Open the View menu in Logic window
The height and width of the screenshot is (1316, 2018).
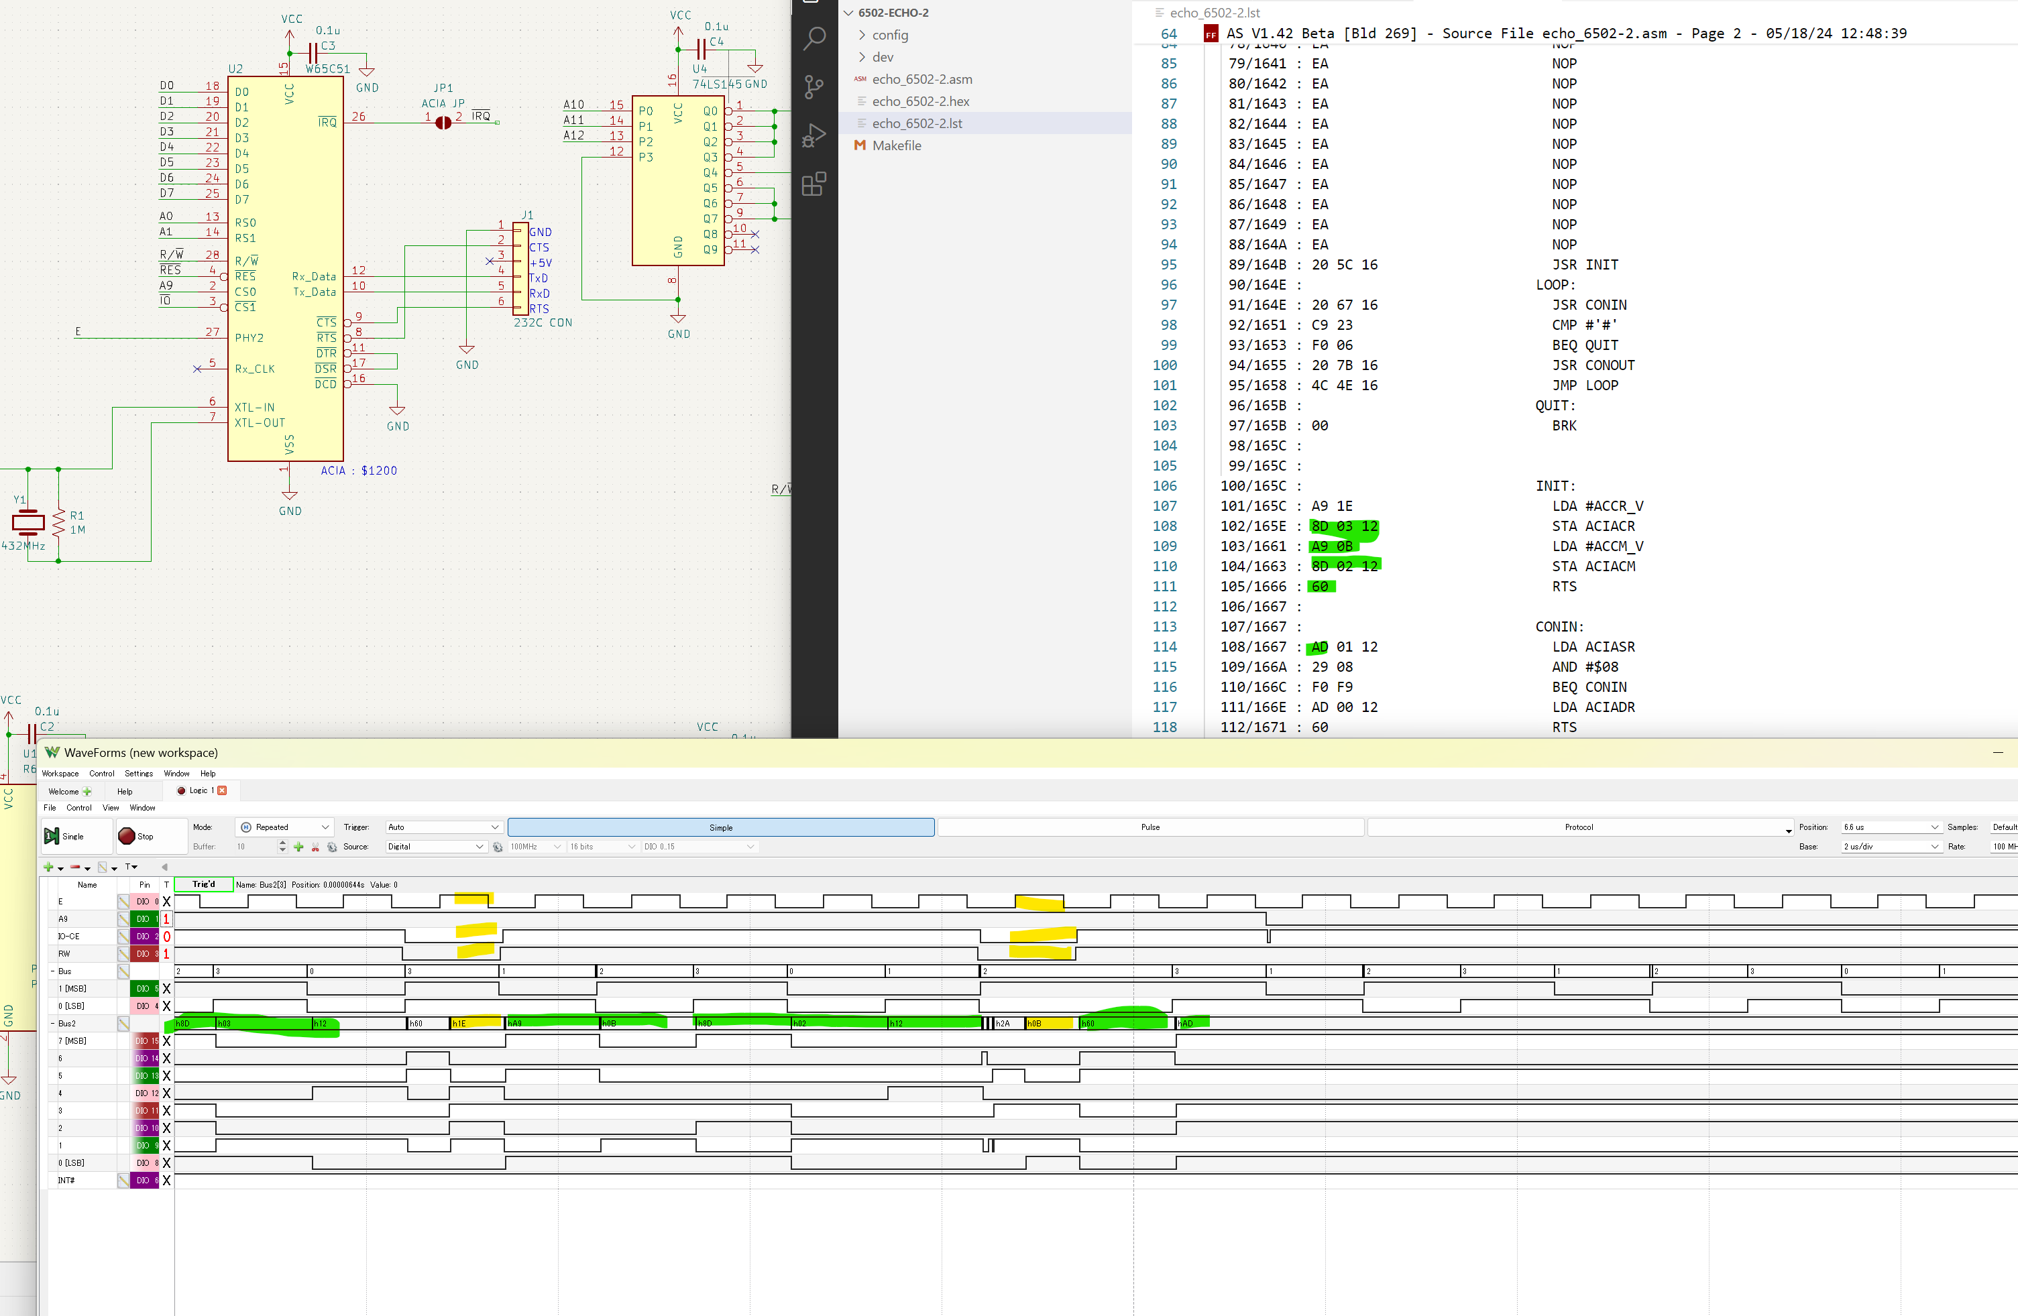click(110, 808)
